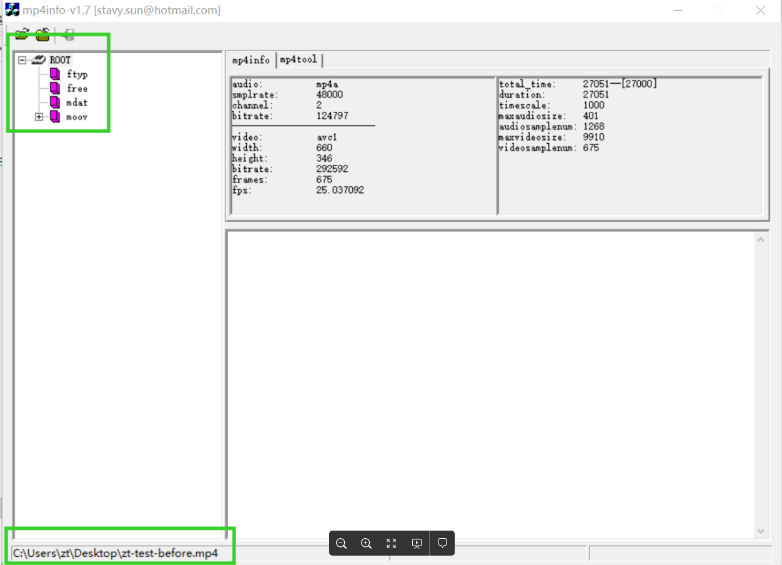Select the free box in tree
This screenshot has width=782, height=565.
pos(77,89)
